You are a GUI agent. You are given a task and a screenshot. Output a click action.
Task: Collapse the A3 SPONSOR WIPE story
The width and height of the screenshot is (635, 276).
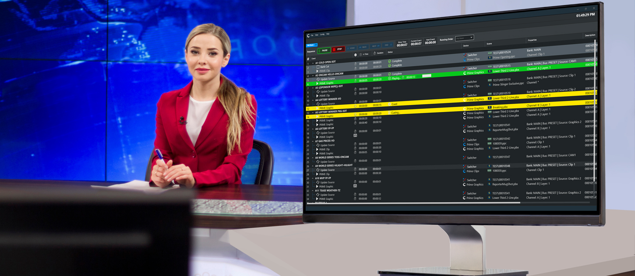(313, 87)
